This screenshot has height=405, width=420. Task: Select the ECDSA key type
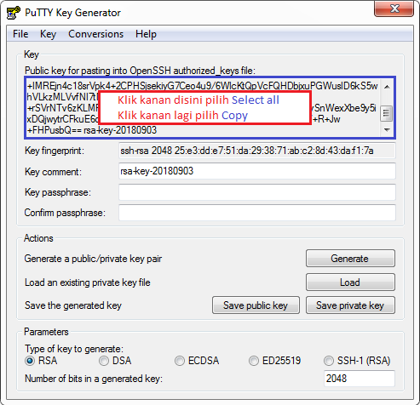point(180,361)
